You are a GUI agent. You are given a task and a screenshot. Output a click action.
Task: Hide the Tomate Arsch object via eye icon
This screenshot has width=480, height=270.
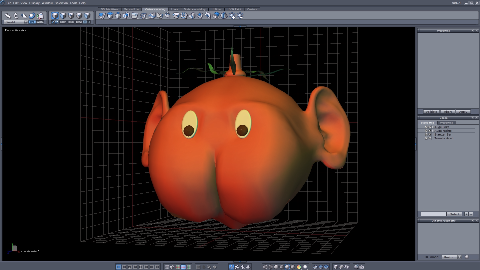[x=430, y=138]
